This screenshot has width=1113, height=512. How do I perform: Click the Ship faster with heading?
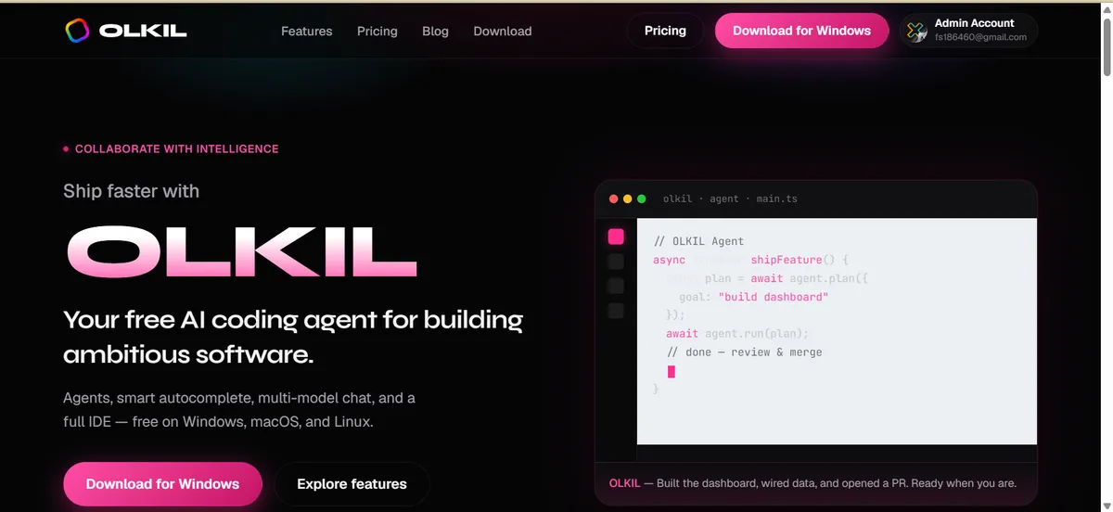click(x=131, y=191)
